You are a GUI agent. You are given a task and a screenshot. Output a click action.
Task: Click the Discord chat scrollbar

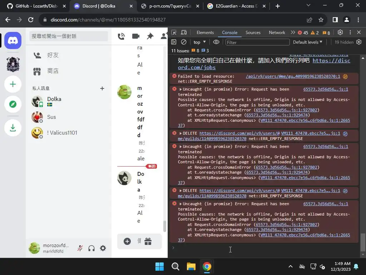tap(164, 226)
